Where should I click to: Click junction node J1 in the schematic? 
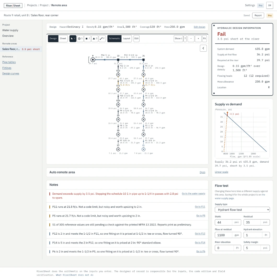click(143, 60)
